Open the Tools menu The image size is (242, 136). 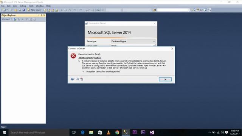pos(31,6)
